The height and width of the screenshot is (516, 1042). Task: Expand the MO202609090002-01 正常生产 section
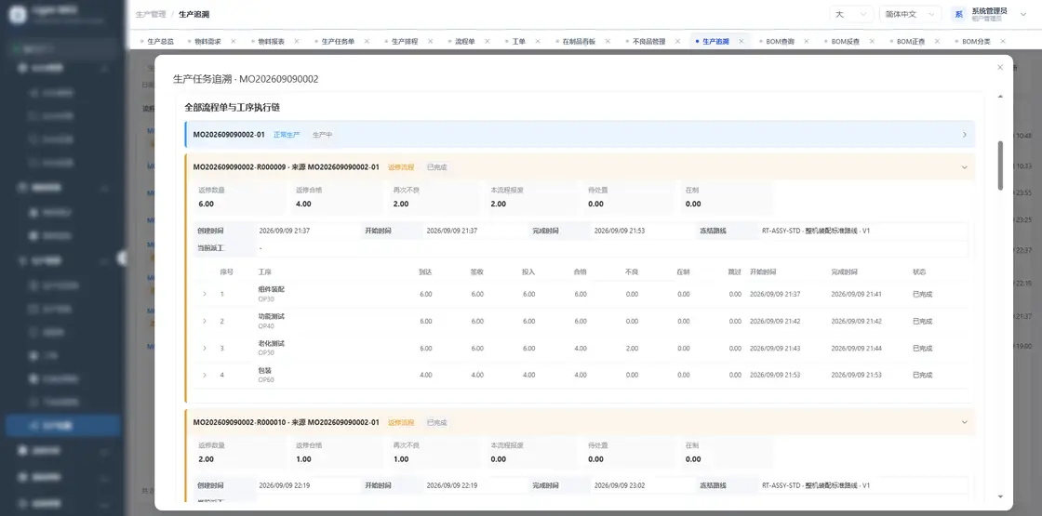tap(964, 135)
